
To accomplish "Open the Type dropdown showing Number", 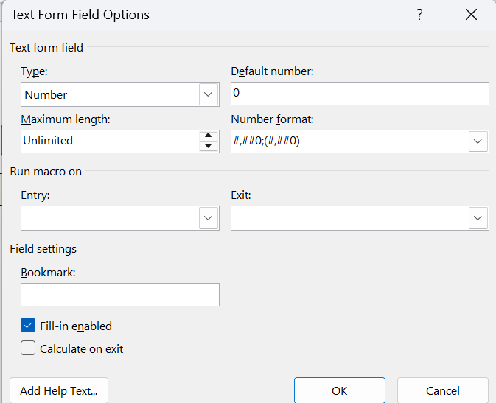I will pyautogui.click(x=208, y=94).
